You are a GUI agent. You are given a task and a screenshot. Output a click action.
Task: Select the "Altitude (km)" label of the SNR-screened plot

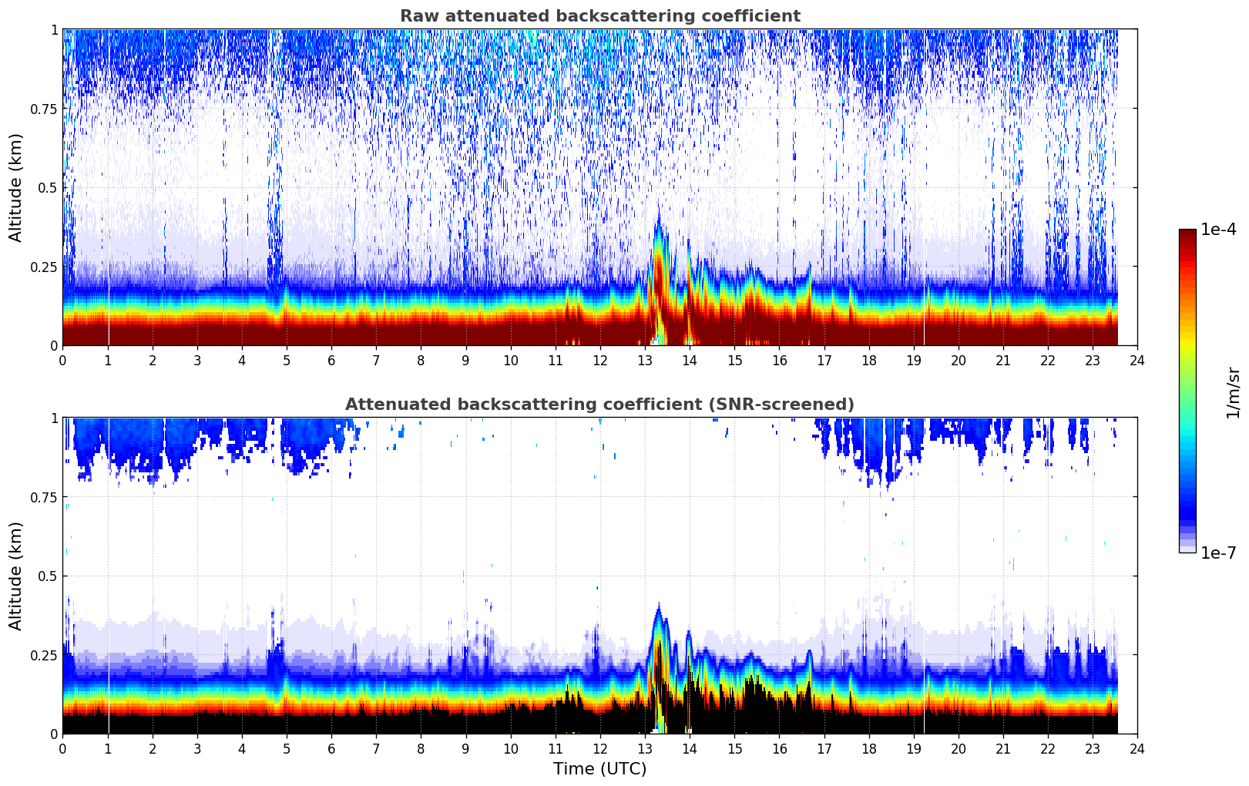[x=16, y=576]
